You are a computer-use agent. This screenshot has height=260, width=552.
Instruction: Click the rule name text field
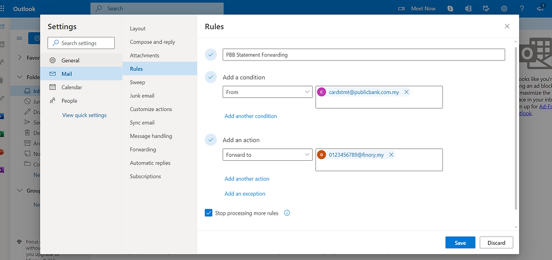[x=364, y=55]
